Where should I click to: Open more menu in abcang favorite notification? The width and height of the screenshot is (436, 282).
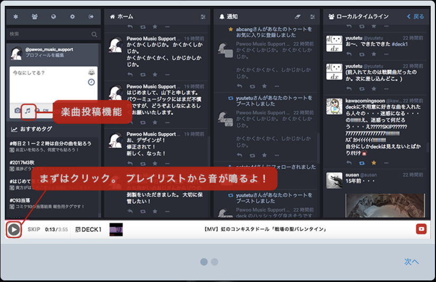pyautogui.click(x=277, y=86)
